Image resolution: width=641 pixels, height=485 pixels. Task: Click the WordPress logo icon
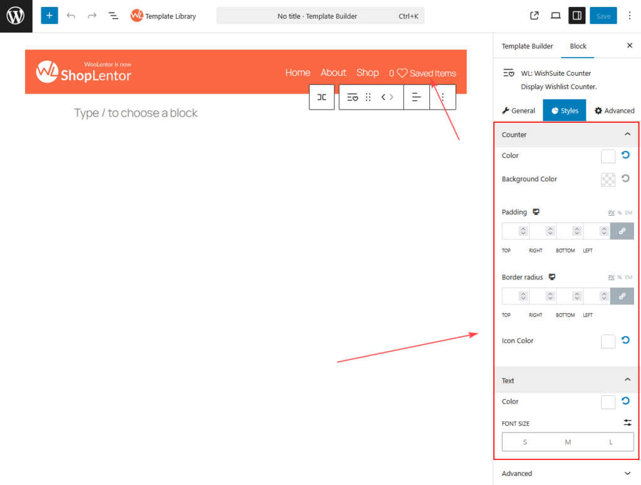pos(16,16)
